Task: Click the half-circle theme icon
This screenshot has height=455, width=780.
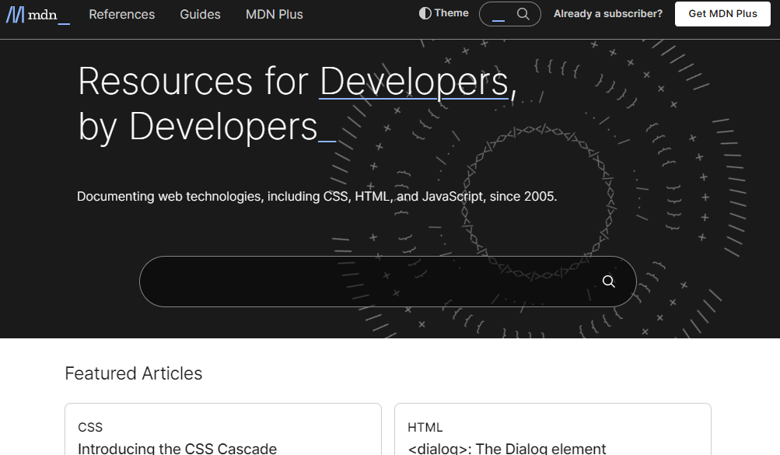Action: point(425,13)
